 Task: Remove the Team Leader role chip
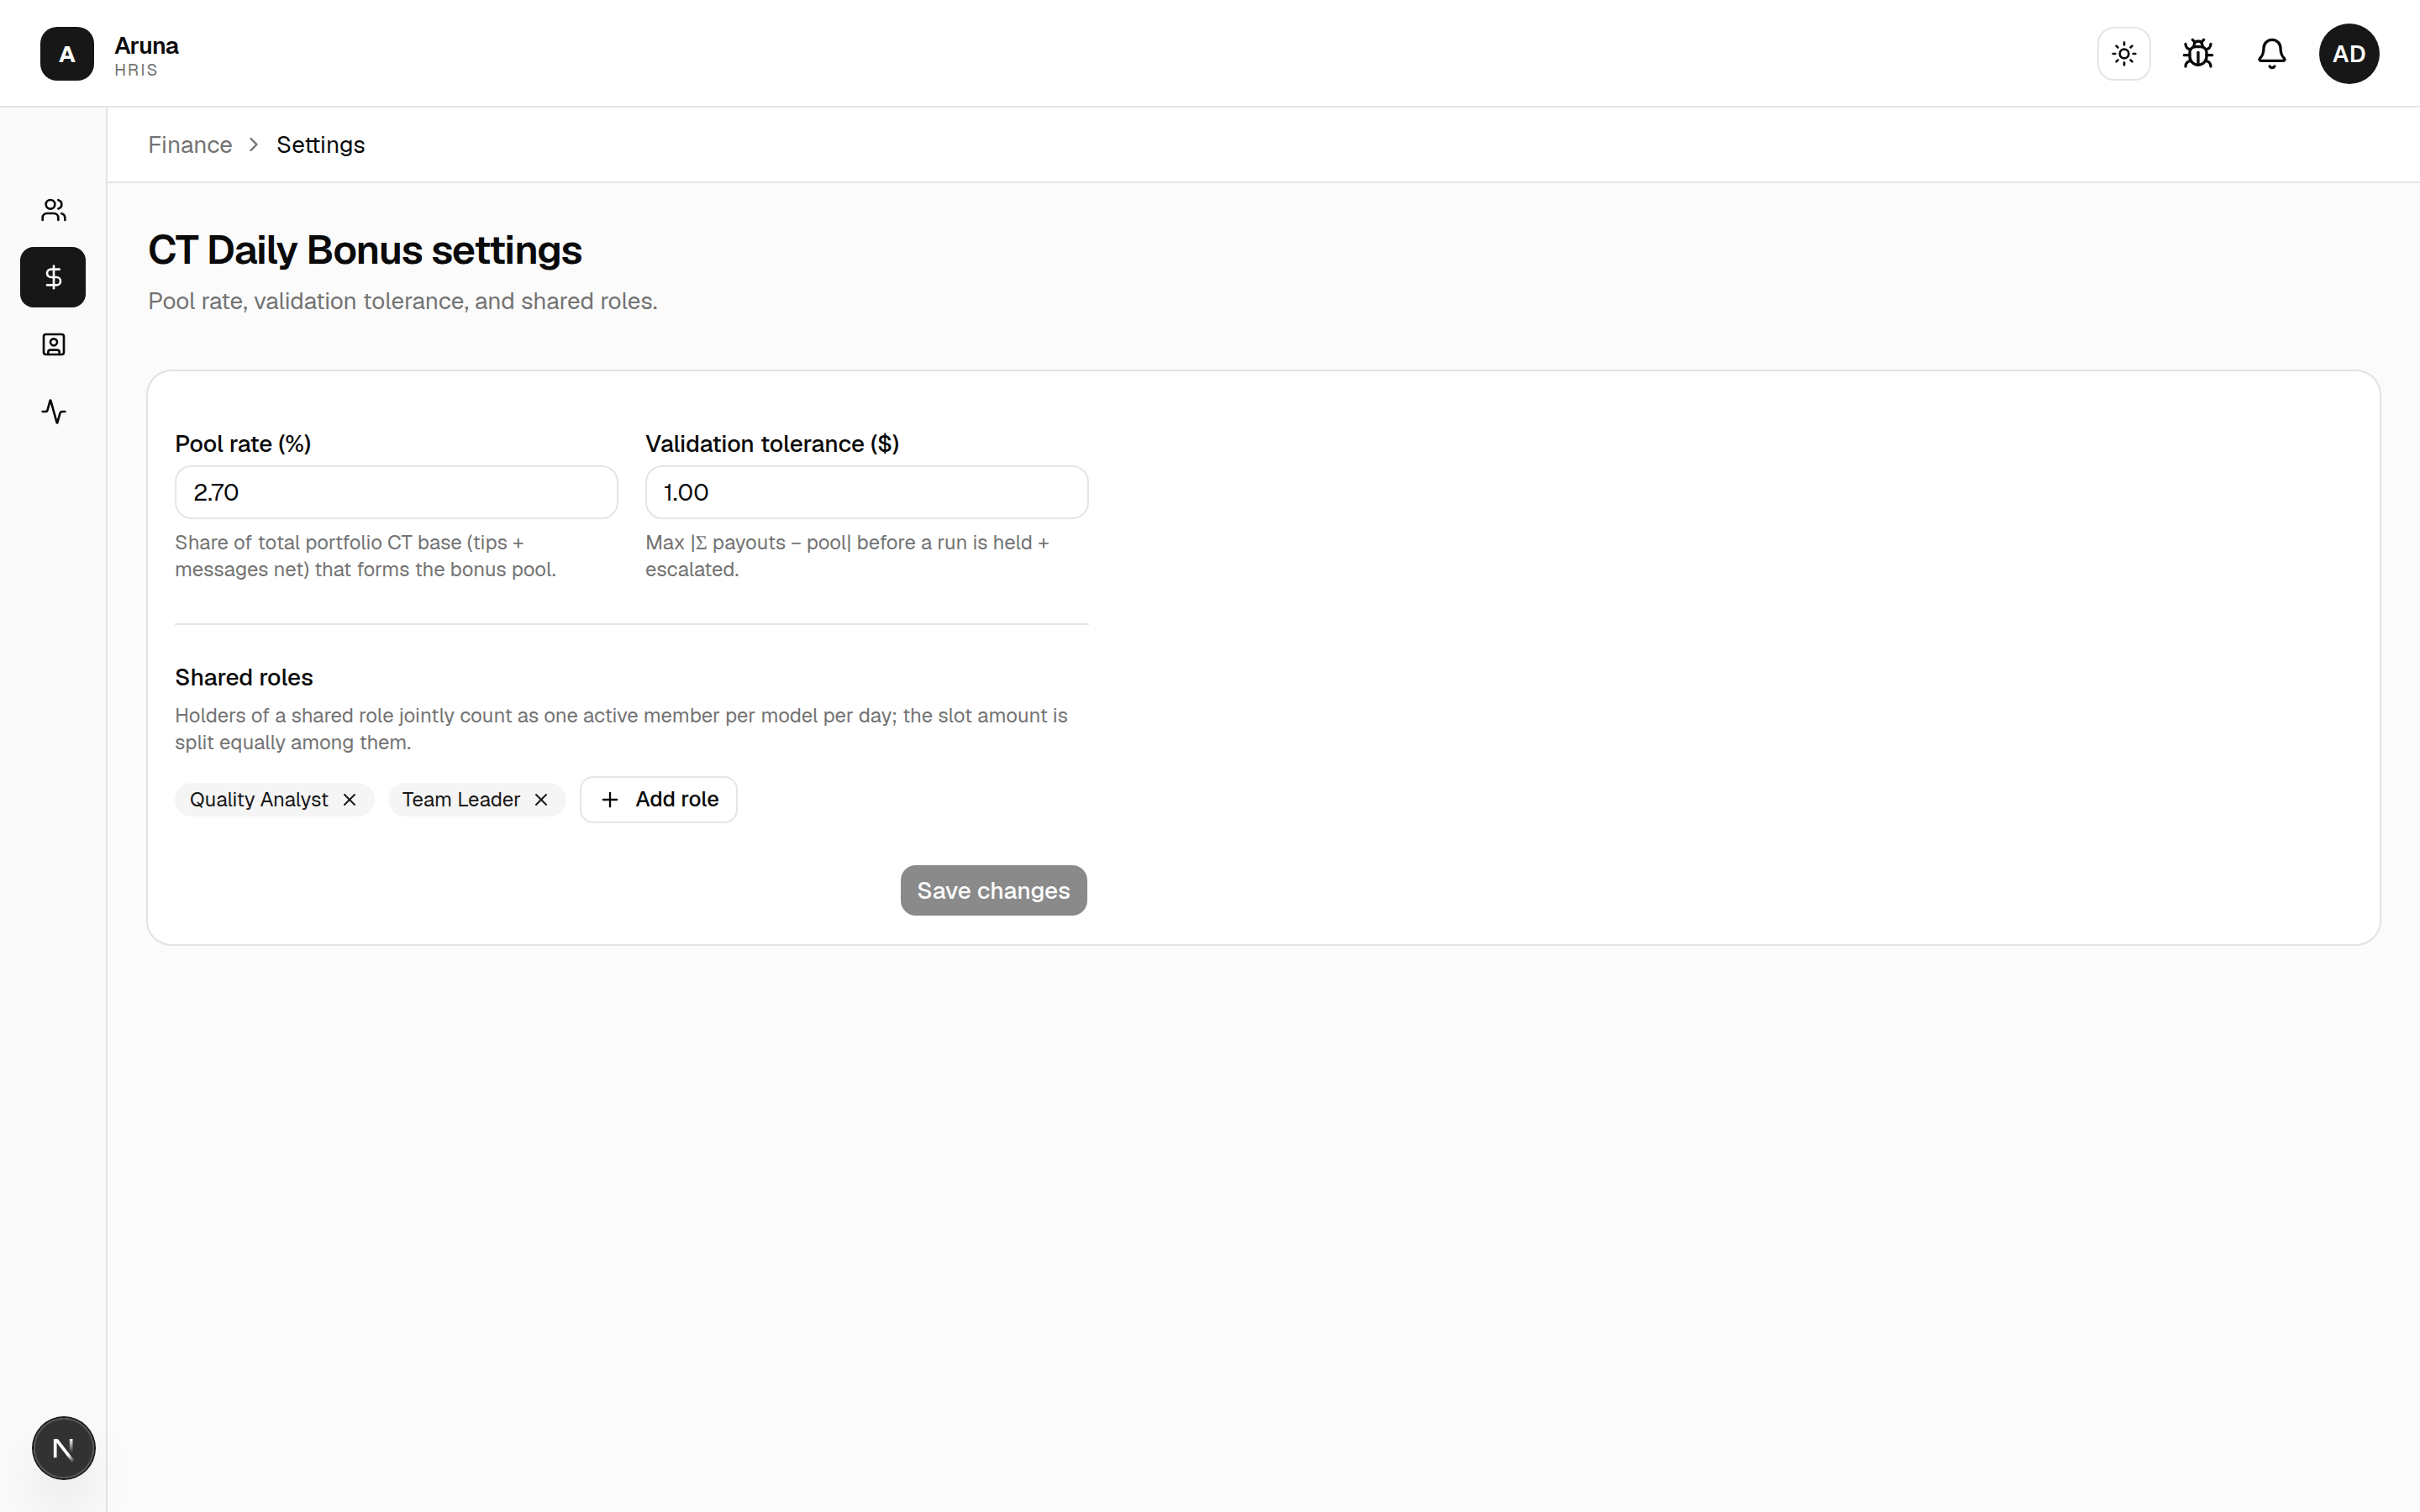click(541, 800)
